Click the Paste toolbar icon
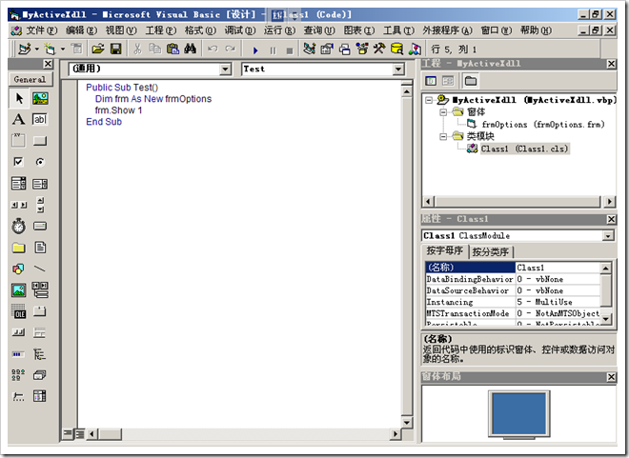The width and height of the screenshot is (629, 458). (x=172, y=50)
